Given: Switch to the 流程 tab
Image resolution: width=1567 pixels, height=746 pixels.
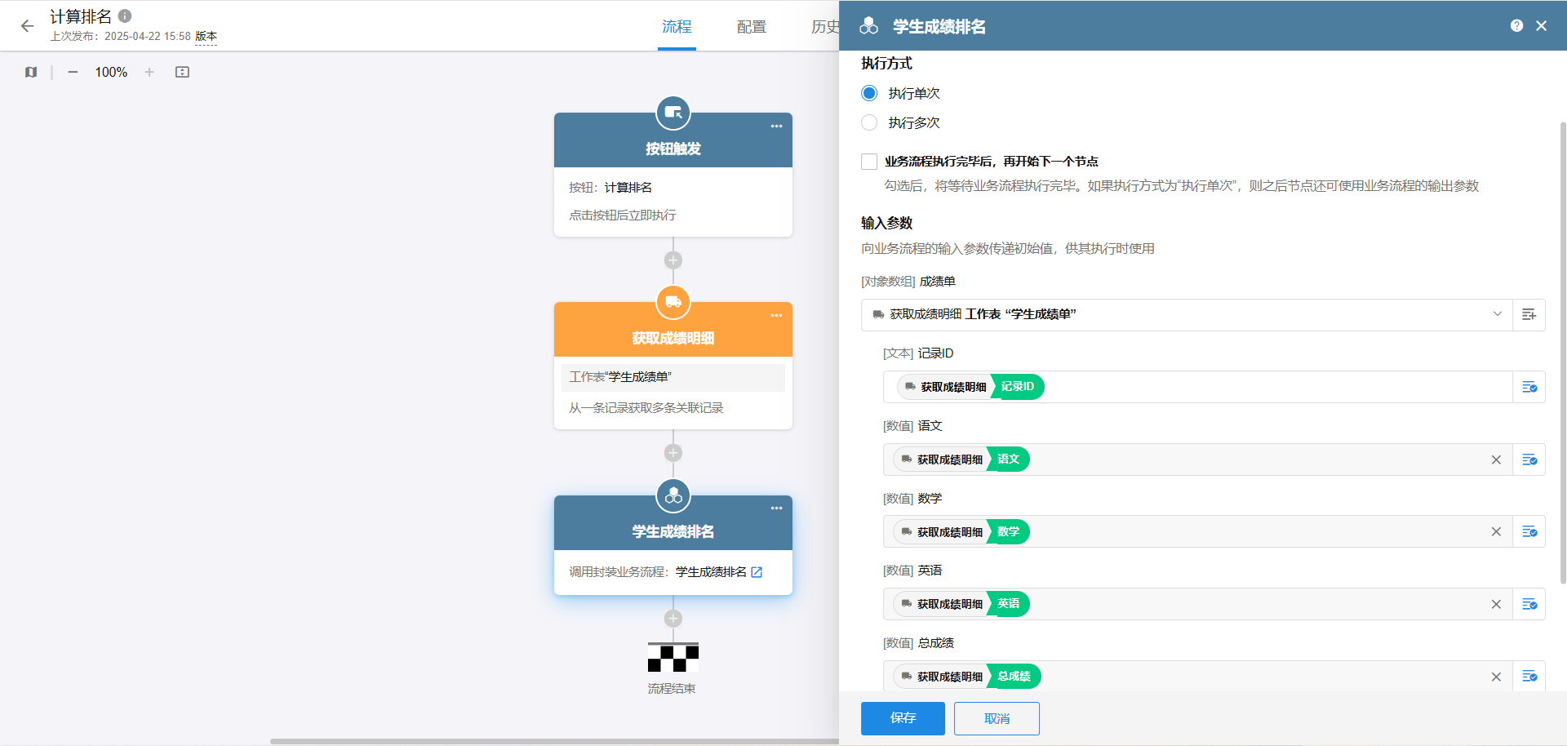Looking at the screenshot, I should click(677, 27).
